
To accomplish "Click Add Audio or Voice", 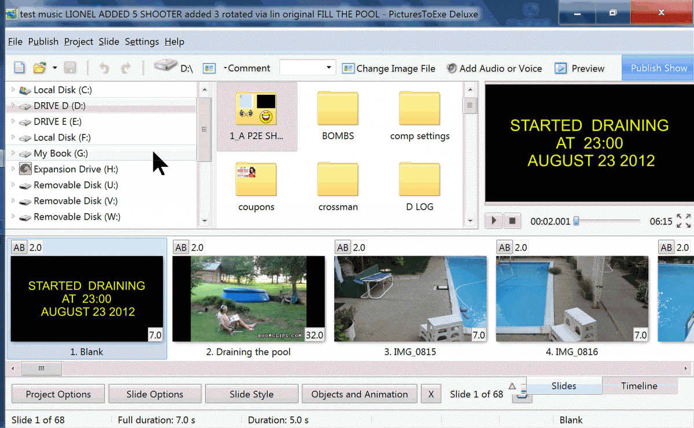I will tap(494, 68).
